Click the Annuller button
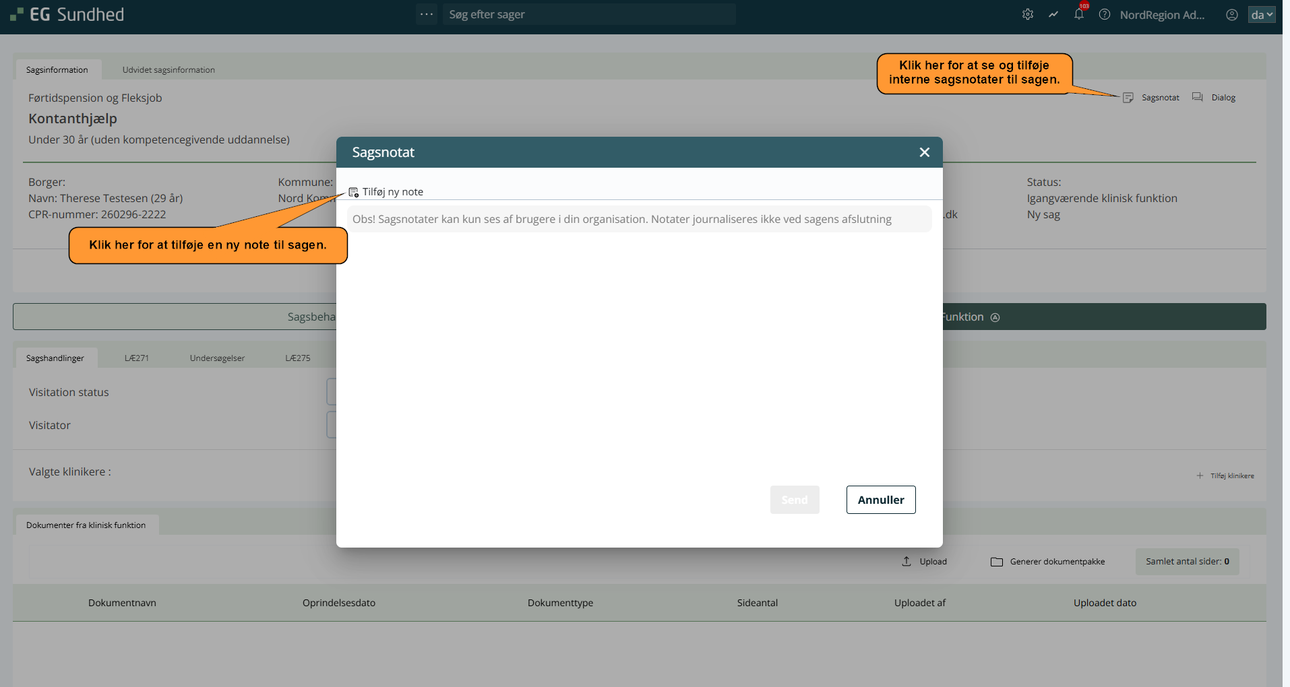This screenshot has width=1290, height=687. pos(880,500)
